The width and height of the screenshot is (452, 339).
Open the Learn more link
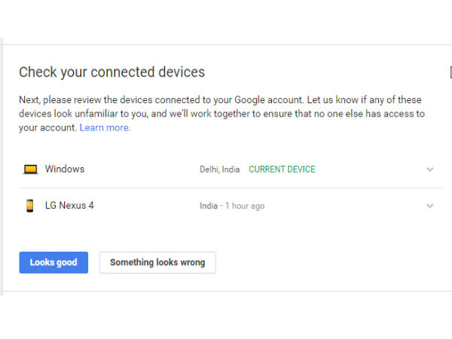pos(105,128)
